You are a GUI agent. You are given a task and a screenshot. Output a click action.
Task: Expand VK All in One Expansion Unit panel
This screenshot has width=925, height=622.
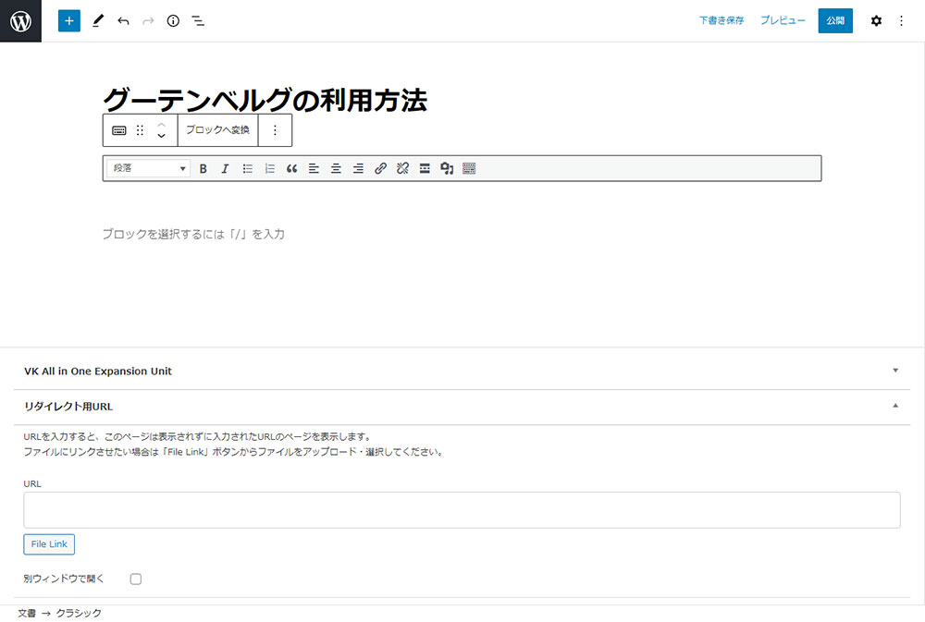(x=462, y=371)
